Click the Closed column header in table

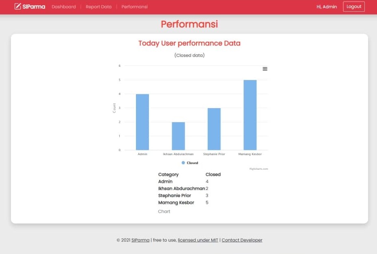213,175
